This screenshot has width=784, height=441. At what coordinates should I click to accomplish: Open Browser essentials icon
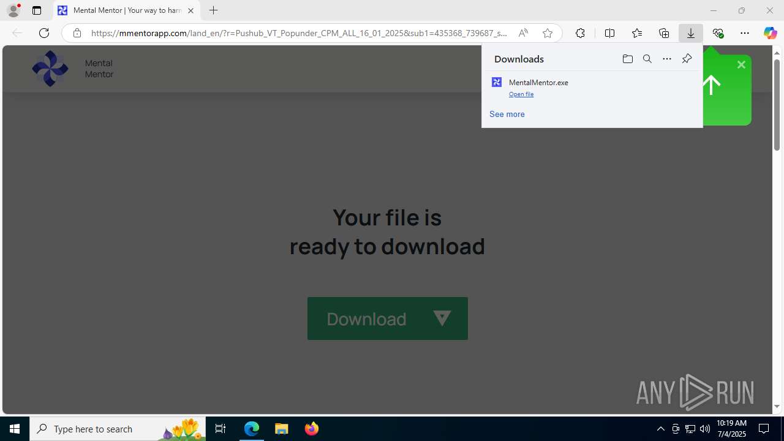[x=718, y=33]
